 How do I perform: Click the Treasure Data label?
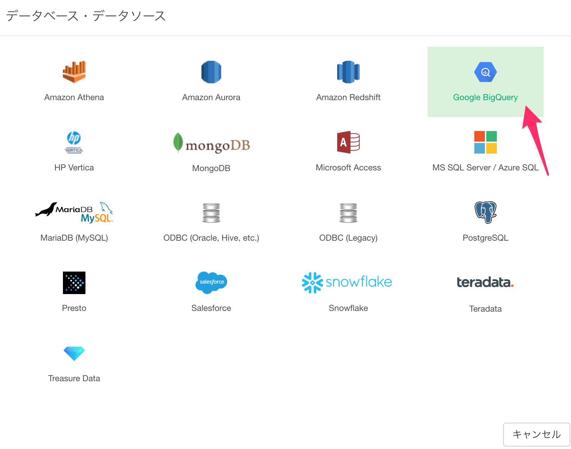pos(74,378)
